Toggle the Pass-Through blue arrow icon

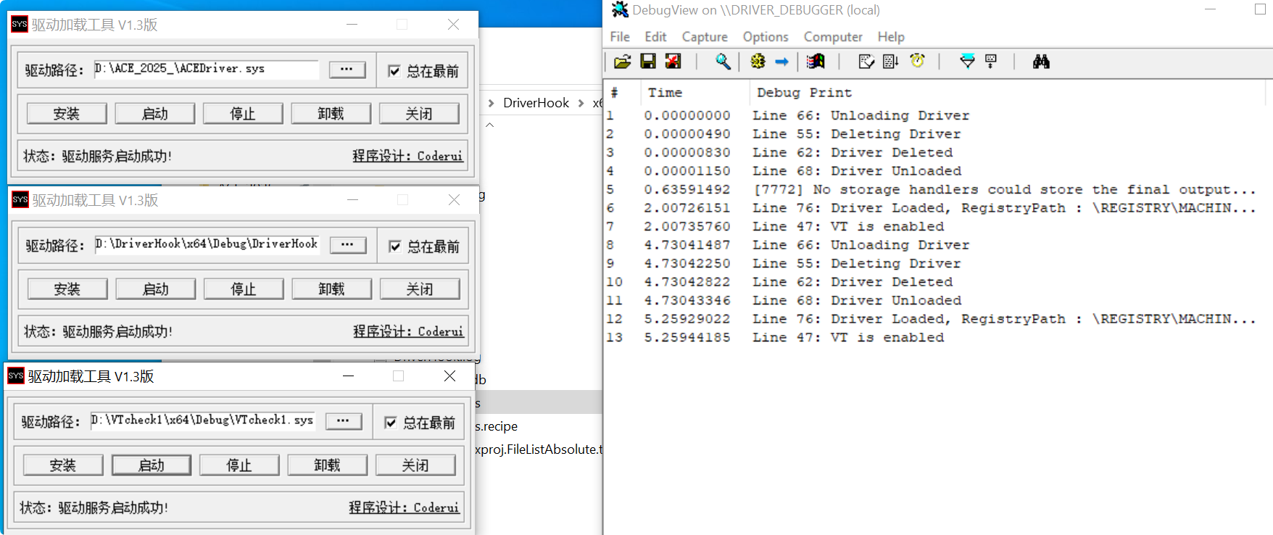coord(781,62)
